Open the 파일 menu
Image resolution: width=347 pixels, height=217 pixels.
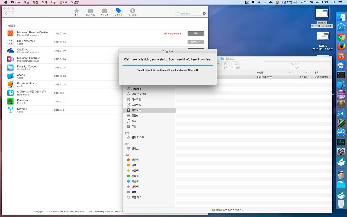pos(27,2)
